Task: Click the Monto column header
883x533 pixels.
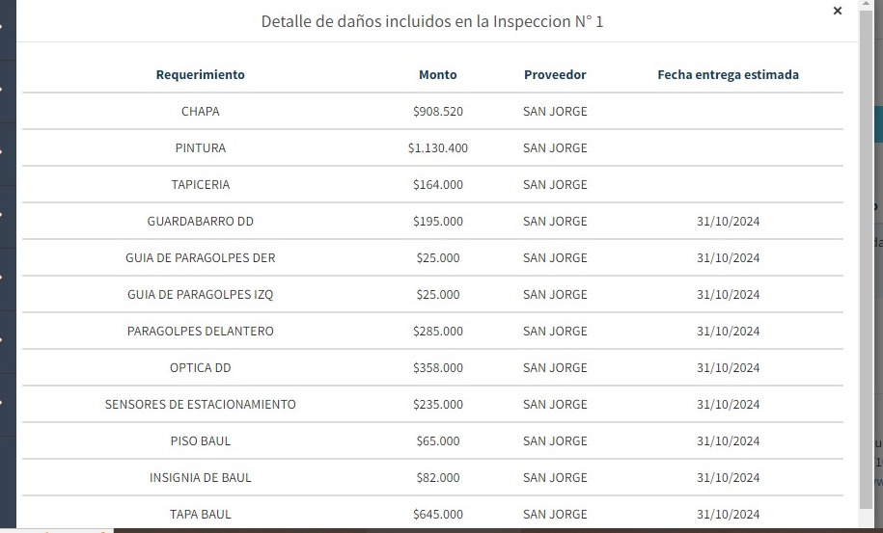Action: click(438, 74)
